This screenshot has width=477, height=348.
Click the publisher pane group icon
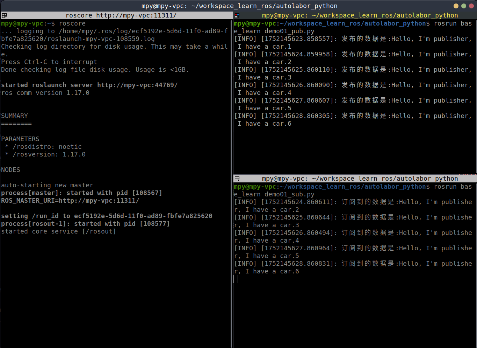pyautogui.click(x=237, y=15)
